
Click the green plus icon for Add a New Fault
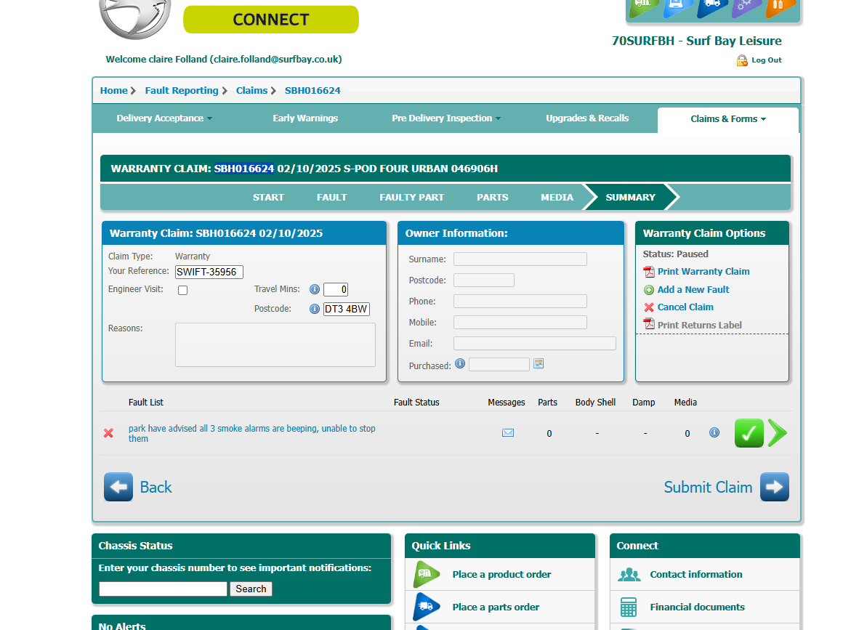click(x=649, y=290)
